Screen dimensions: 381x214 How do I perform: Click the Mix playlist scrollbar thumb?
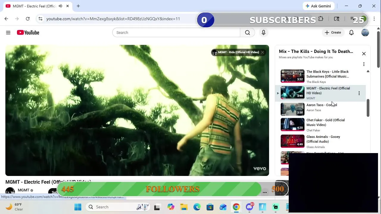click(368, 108)
